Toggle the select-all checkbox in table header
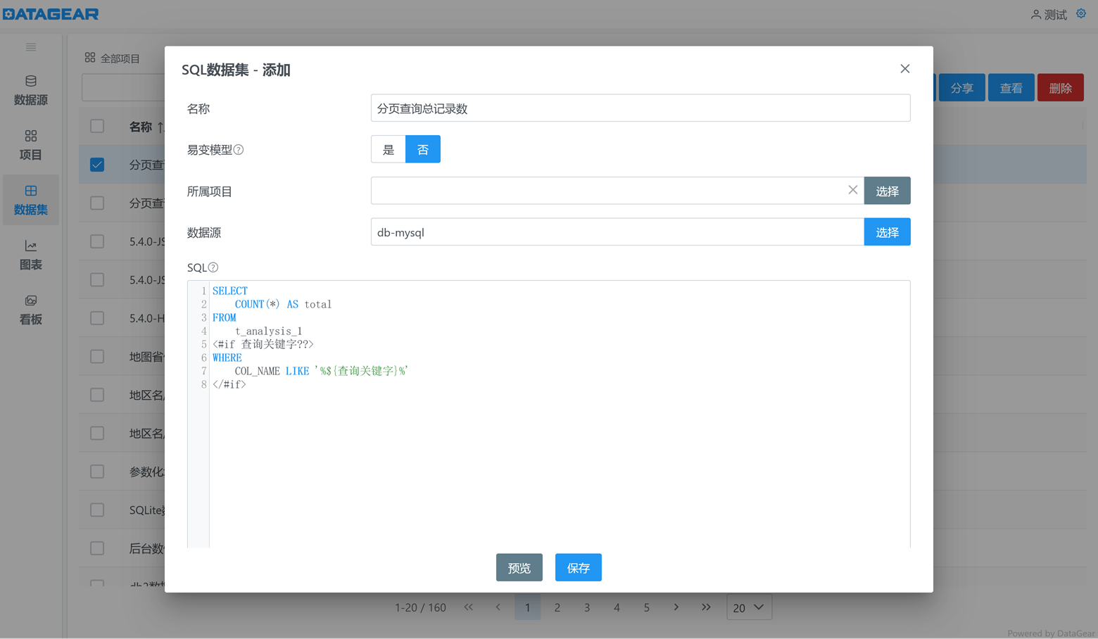Screen dimensions: 1098x639 click(x=97, y=126)
